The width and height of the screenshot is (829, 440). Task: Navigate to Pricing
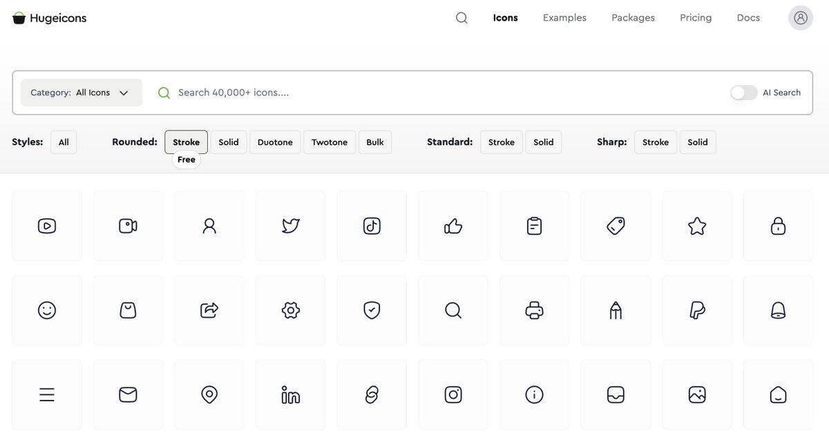[696, 18]
